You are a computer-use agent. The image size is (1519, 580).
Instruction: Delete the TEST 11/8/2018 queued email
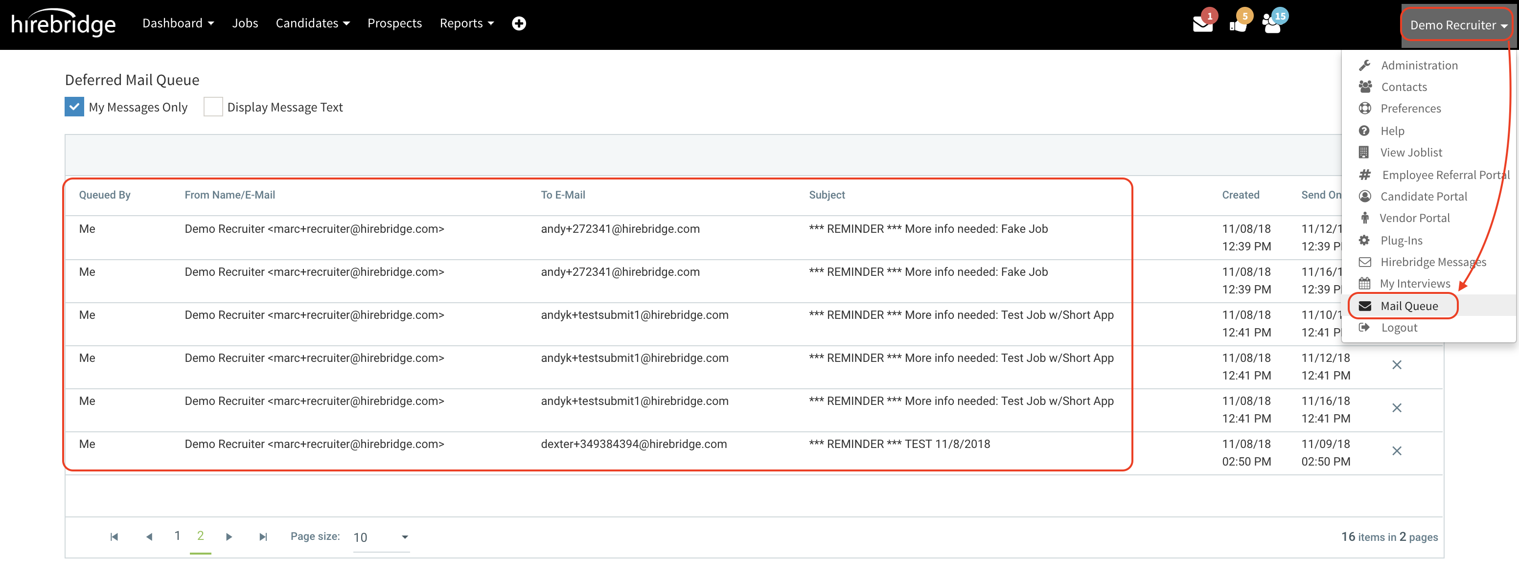(1398, 451)
